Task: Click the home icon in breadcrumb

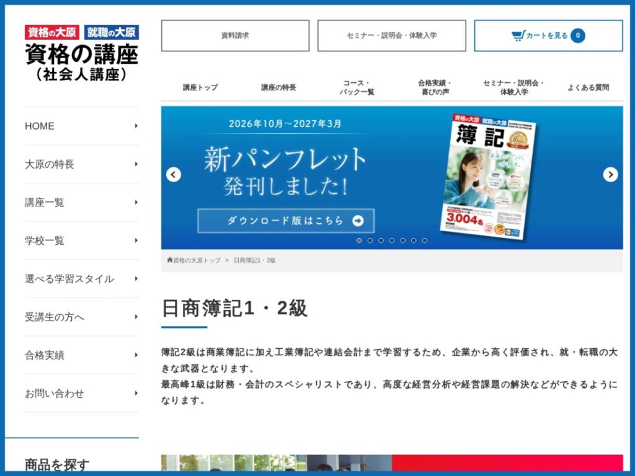Action: coord(170,260)
